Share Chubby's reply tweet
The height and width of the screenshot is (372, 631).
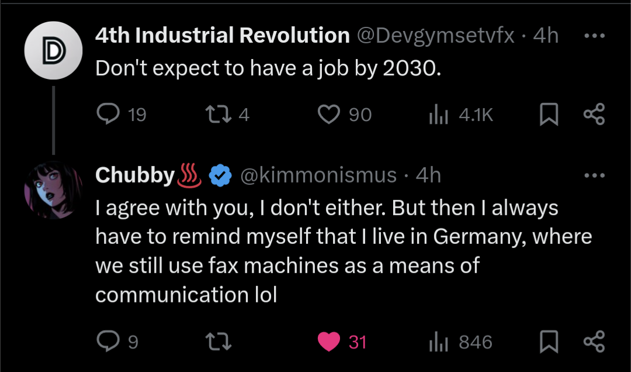[x=594, y=342]
